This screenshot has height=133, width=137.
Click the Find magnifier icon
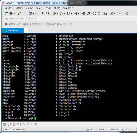48,13
